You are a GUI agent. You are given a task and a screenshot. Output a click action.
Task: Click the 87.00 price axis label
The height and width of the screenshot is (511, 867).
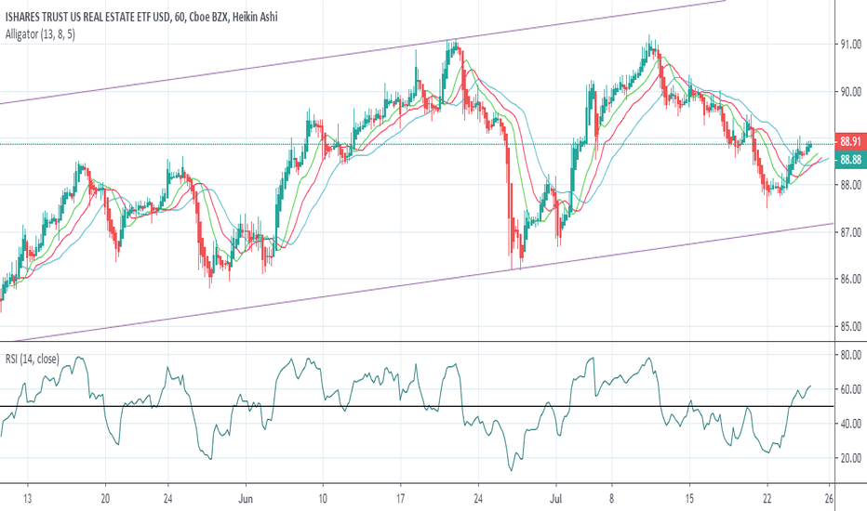(x=850, y=232)
